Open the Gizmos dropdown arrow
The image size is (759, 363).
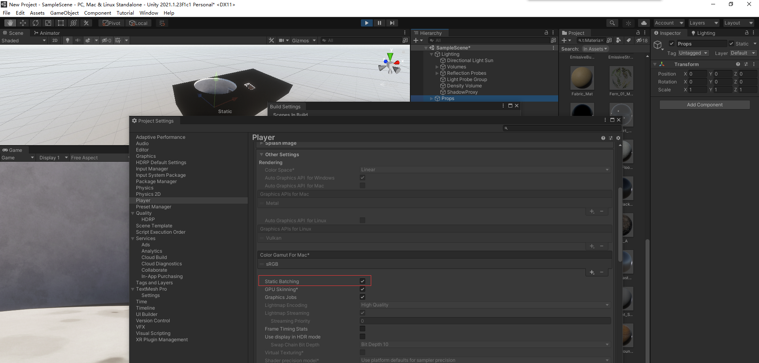point(315,40)
